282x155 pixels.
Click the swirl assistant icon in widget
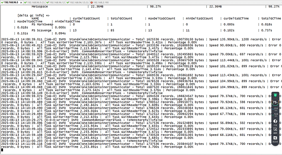[275, 122]
